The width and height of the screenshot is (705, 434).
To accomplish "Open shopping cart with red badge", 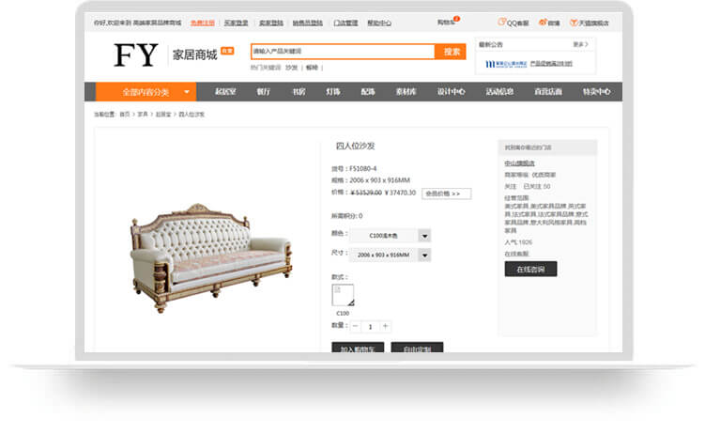I will pos(448,22).
